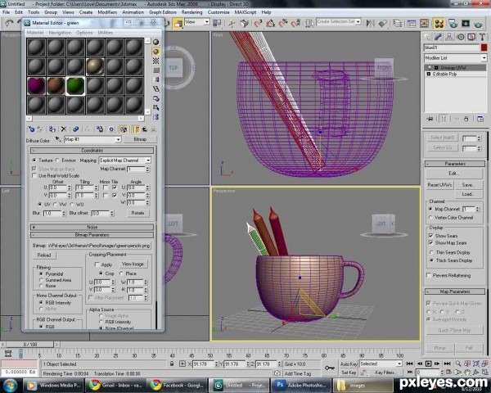Select Summed Area filtering radio
Image resolution: width=491 pixels, height=393 pixels.
click(41, 280)
